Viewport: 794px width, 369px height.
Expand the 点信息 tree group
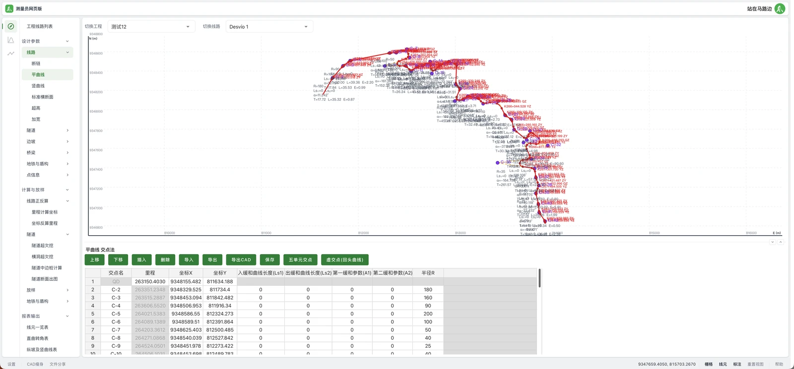(67, 175)
